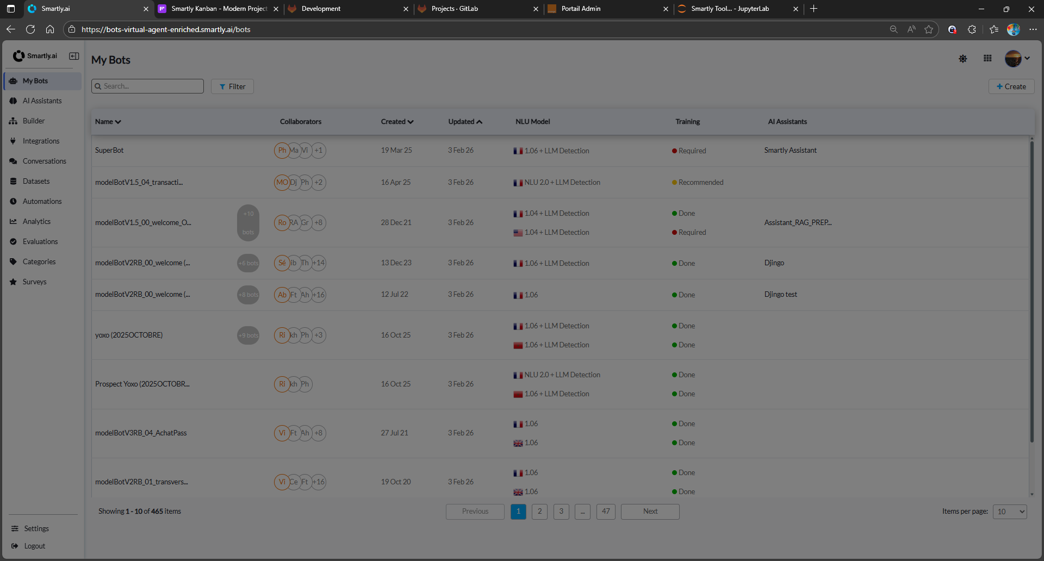Switch to Smartly Kanban browser tab
The width and height of the screenshot is (1044, 561).
click(219, 9)
